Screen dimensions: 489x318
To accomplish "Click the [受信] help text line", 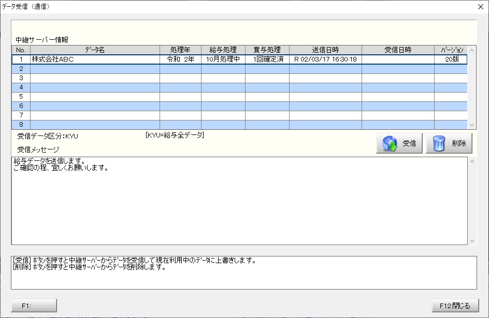I will 134,260.
